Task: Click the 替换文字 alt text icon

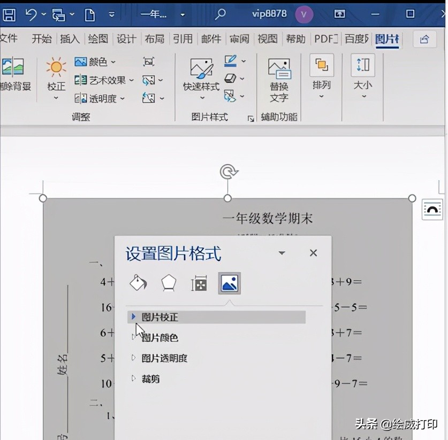Action: [279, 70]
